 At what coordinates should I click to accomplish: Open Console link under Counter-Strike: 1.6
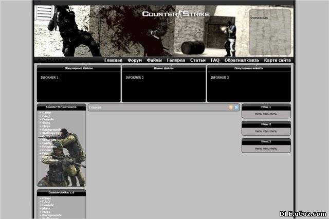(x=48, y=205)
